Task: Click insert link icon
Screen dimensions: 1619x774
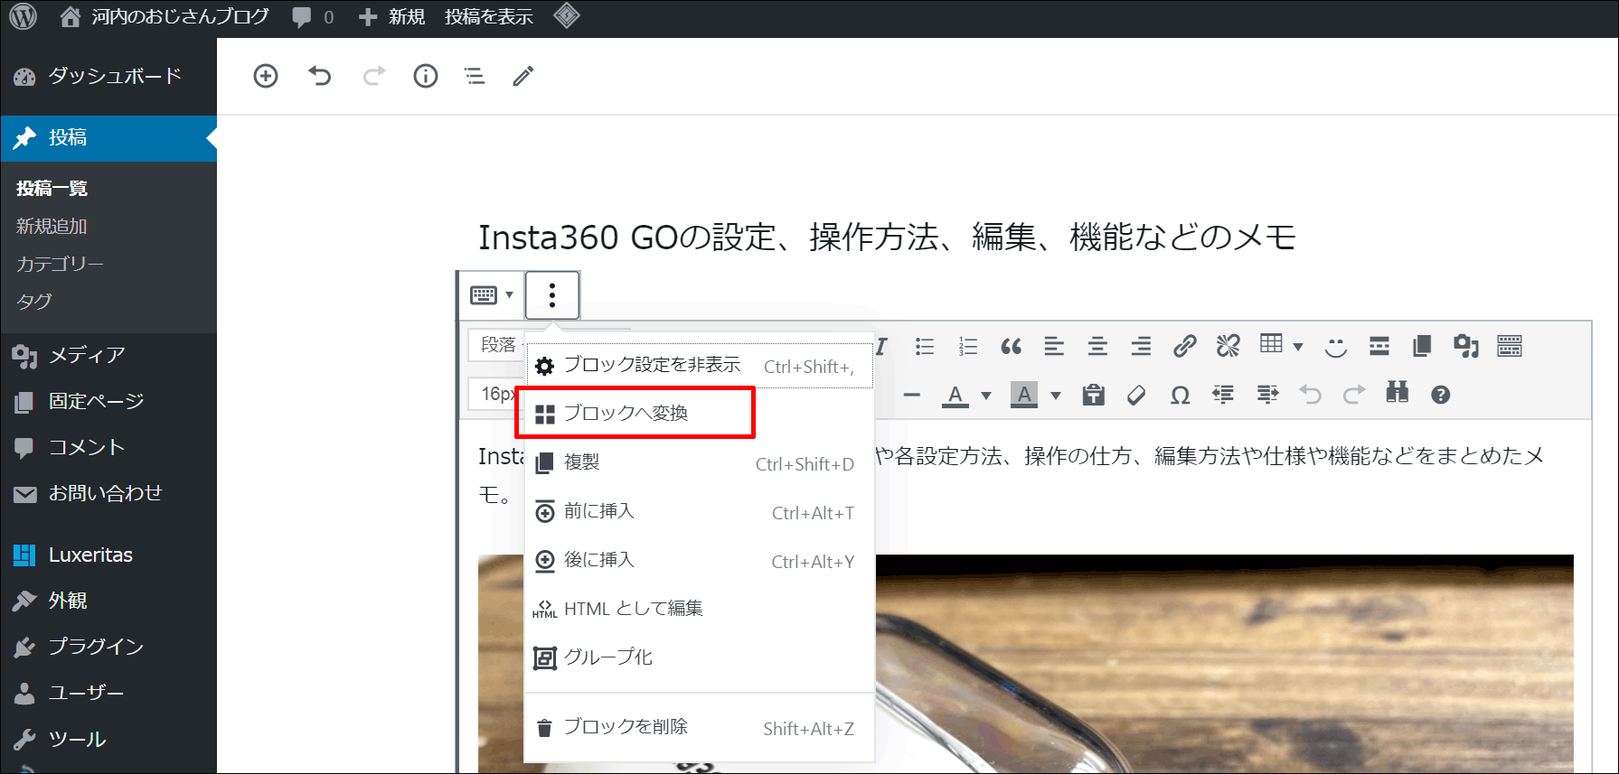Action: pyautogui.click(x=1184, y=346)
